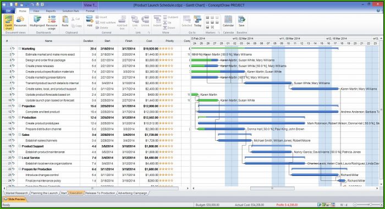
Task: Go to the Selected task
Action: point(186,21)
